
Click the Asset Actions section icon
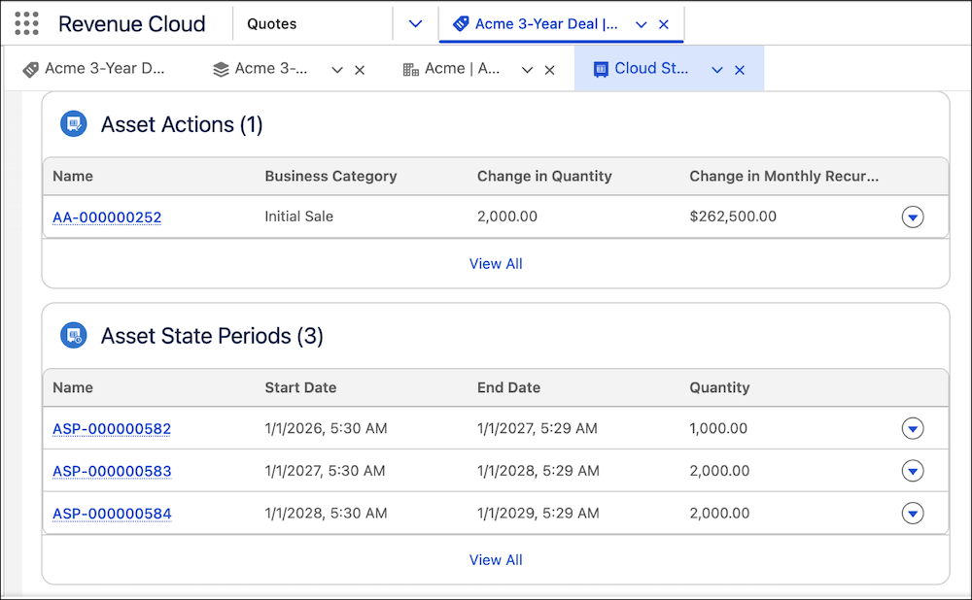tap(74, 124)
